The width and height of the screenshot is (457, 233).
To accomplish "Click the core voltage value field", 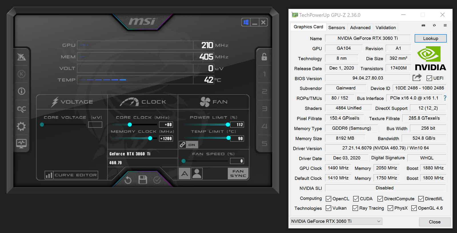I will (x=95, y=124).
